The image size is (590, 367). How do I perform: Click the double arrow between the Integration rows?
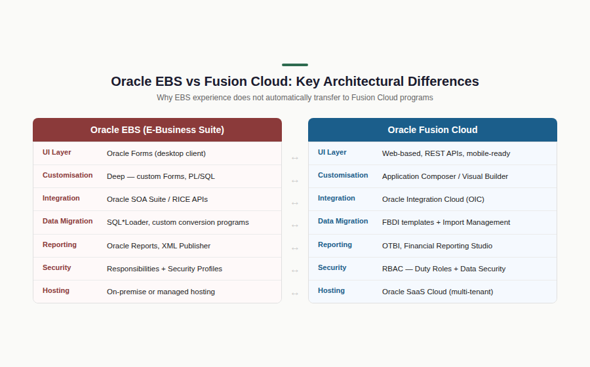(294, 203)
